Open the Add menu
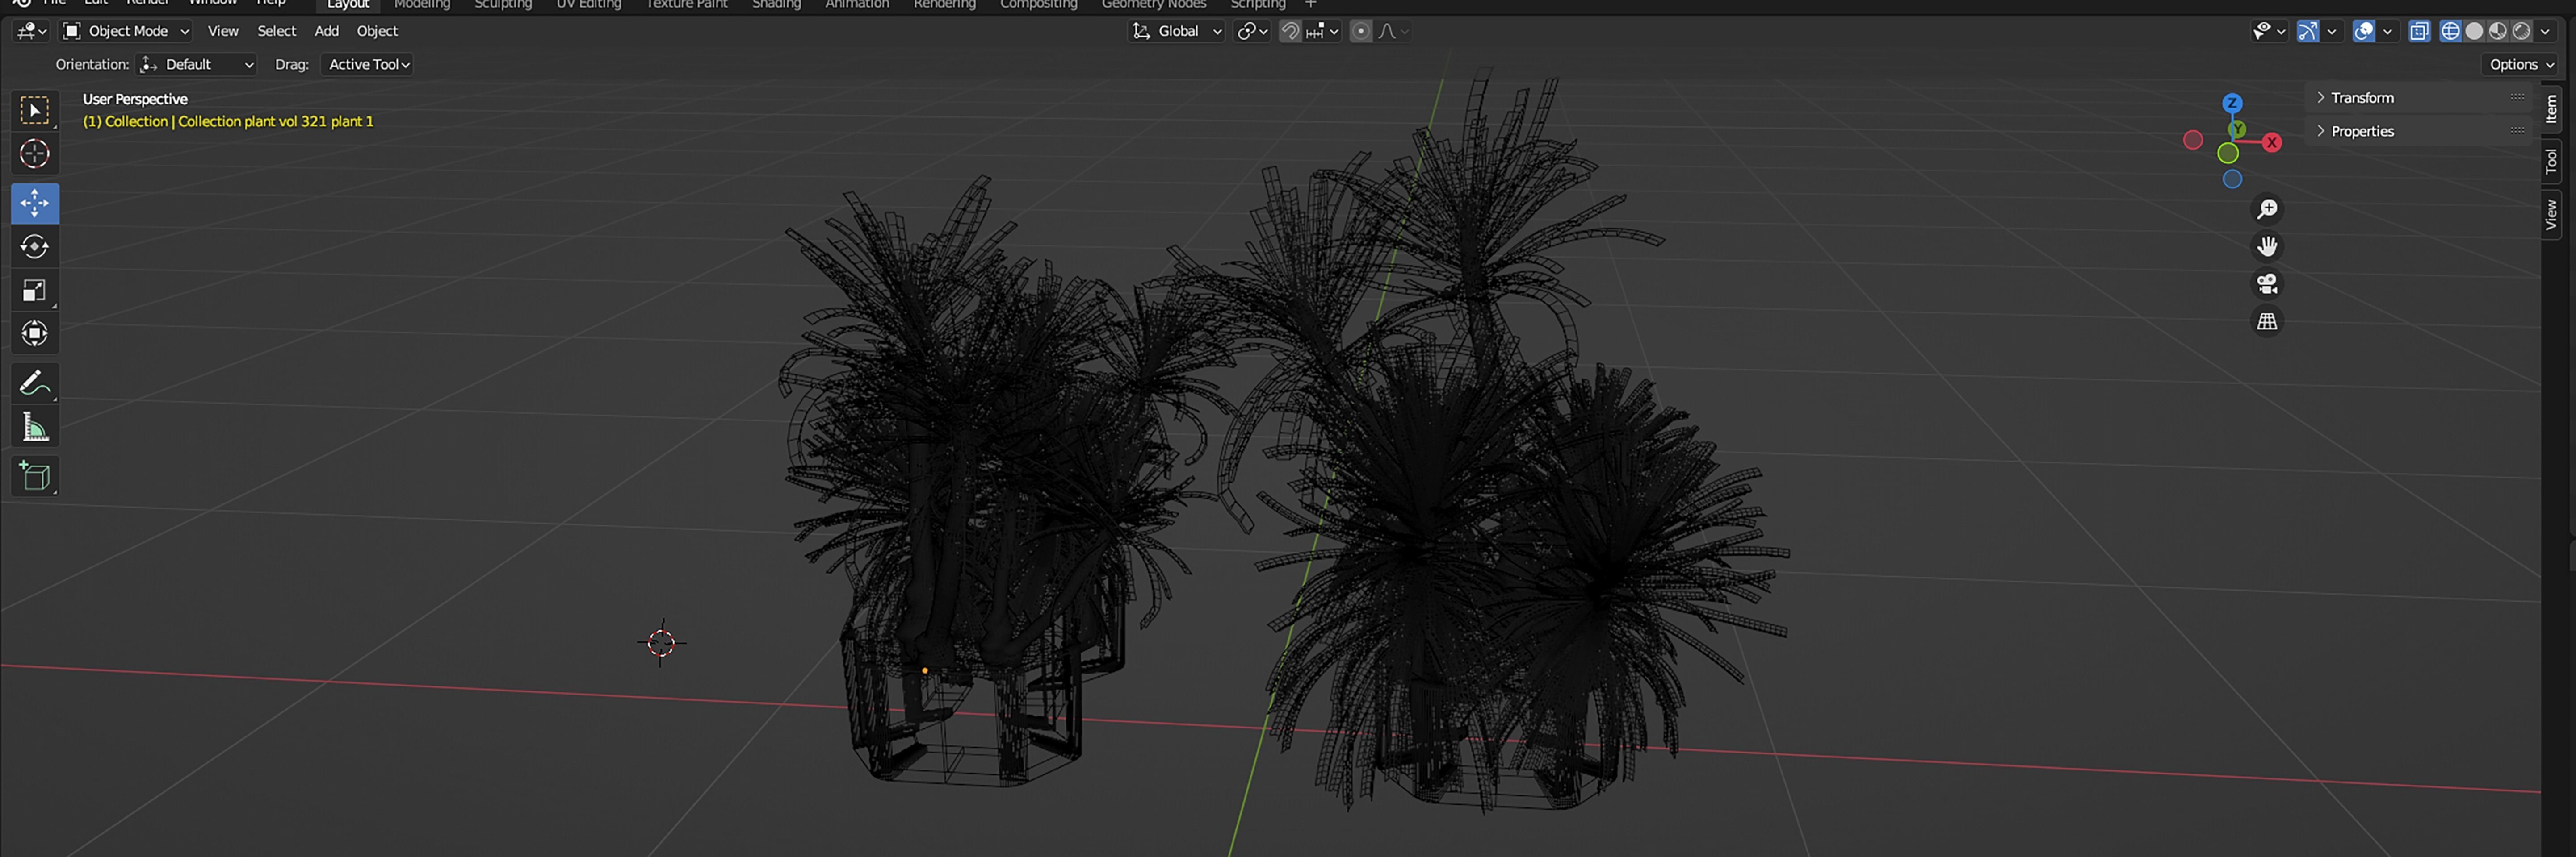The image size is (2576, 857). [327, 31]
